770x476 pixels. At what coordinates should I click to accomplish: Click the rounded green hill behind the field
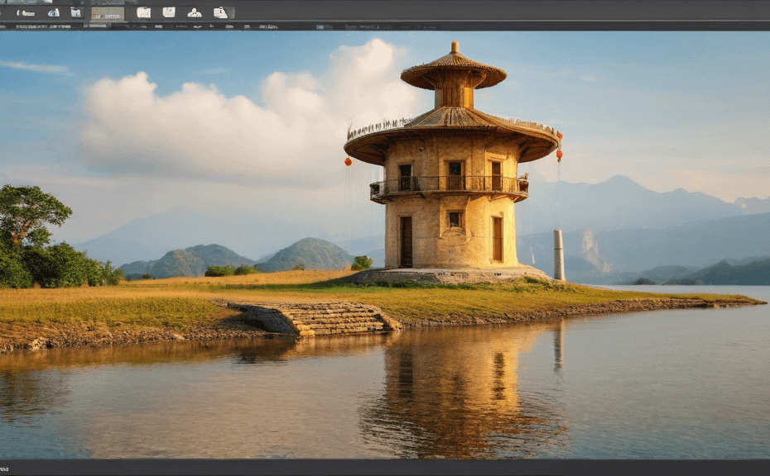[308, 254]
